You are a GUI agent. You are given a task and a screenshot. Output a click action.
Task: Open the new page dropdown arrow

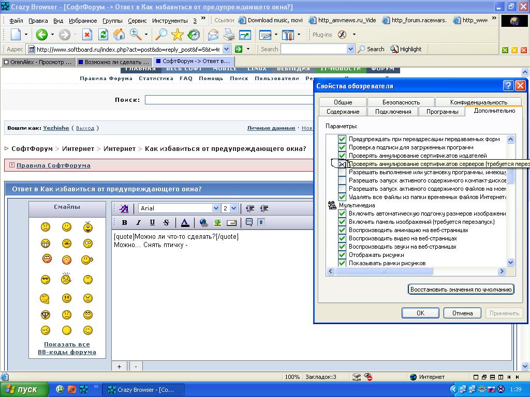click(26, 35)
